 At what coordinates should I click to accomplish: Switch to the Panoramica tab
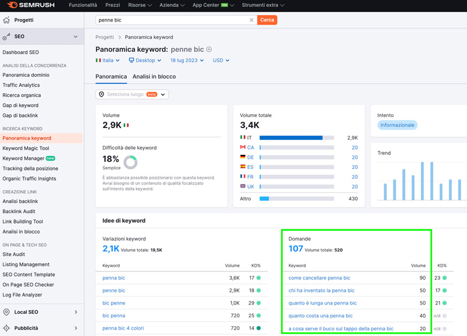[111, 76]
